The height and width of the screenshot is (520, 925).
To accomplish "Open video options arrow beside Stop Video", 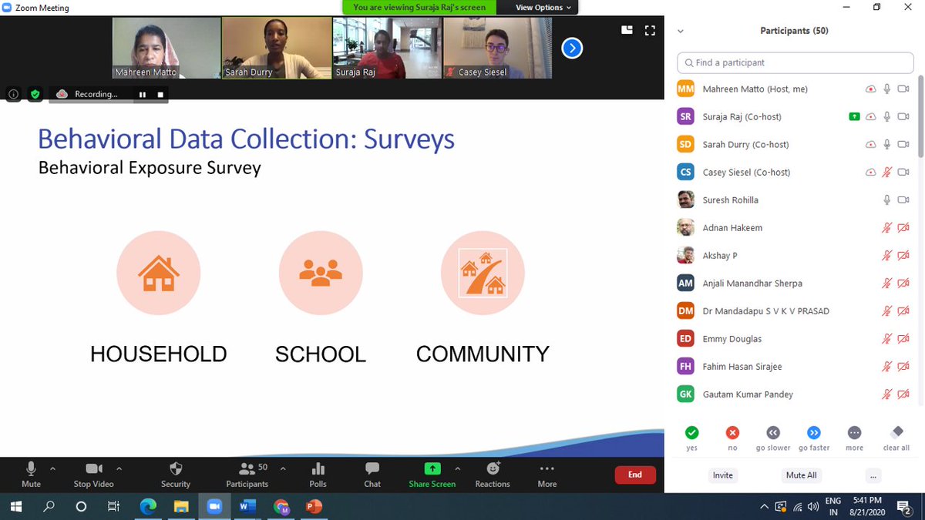I will (x=119, y=468).
